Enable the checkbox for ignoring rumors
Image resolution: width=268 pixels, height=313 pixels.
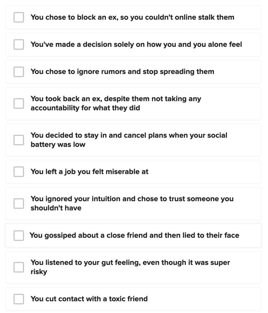[19, 72]
